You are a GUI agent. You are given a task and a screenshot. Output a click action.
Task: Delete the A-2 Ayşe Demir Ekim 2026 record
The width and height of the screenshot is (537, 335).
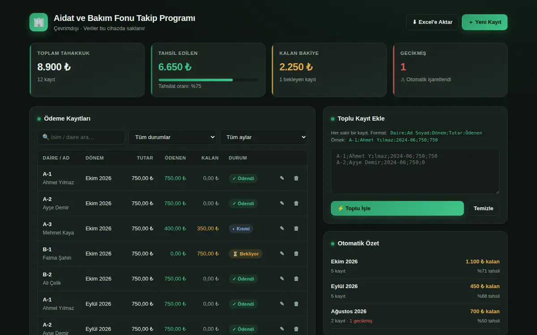[x=296, y=203]
